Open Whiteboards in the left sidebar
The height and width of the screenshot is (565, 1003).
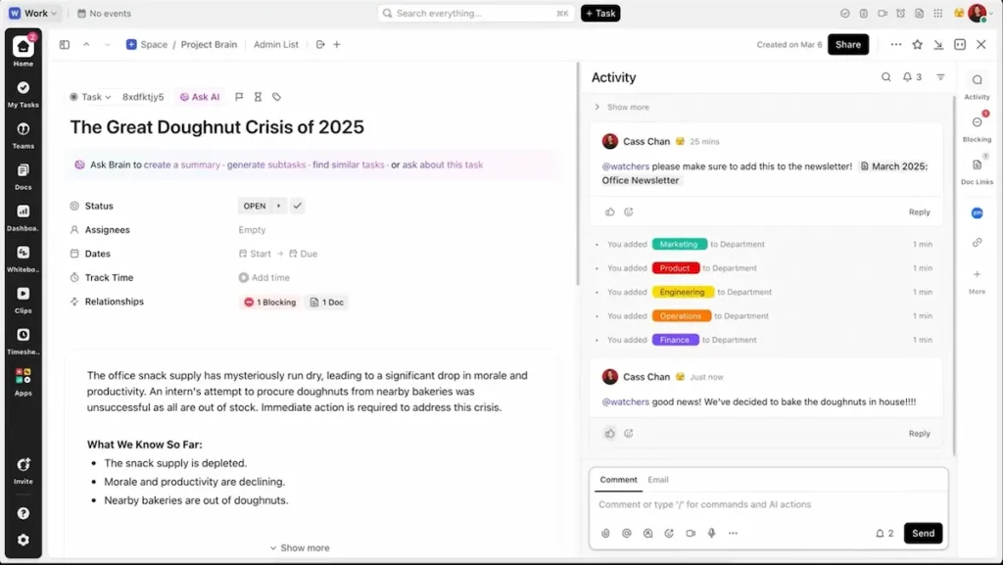click(24, 253)
